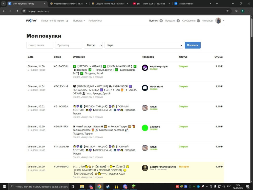Expand the Игра filter dropdown
The height and width of the screenshot is (190, 253).
144,45
